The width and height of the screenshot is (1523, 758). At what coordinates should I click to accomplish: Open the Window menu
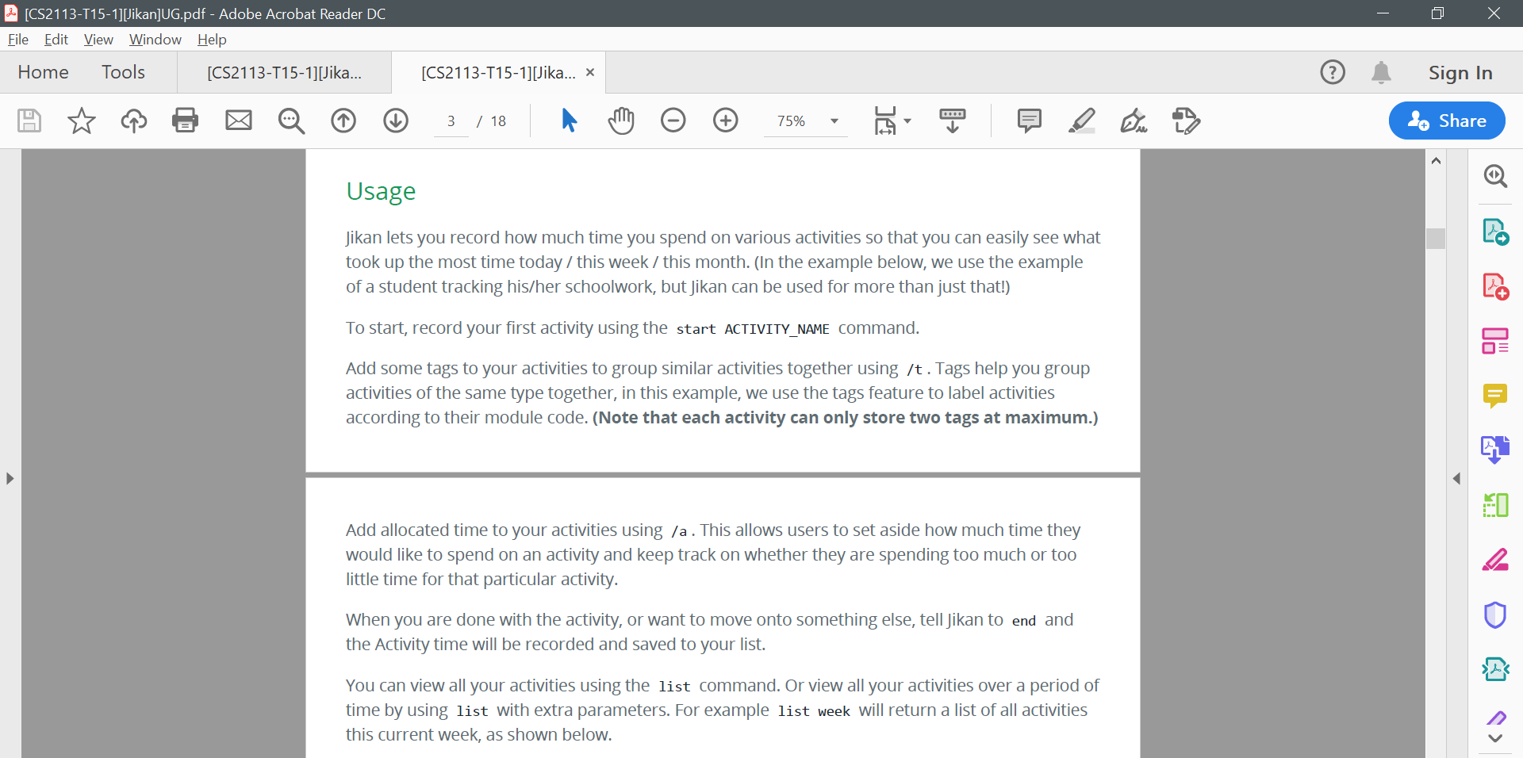(x=155, y=40)
